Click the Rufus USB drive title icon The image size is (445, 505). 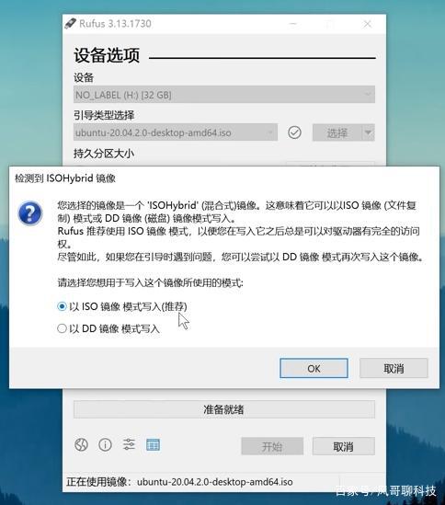pyautogui.click(x=70, y=24)
